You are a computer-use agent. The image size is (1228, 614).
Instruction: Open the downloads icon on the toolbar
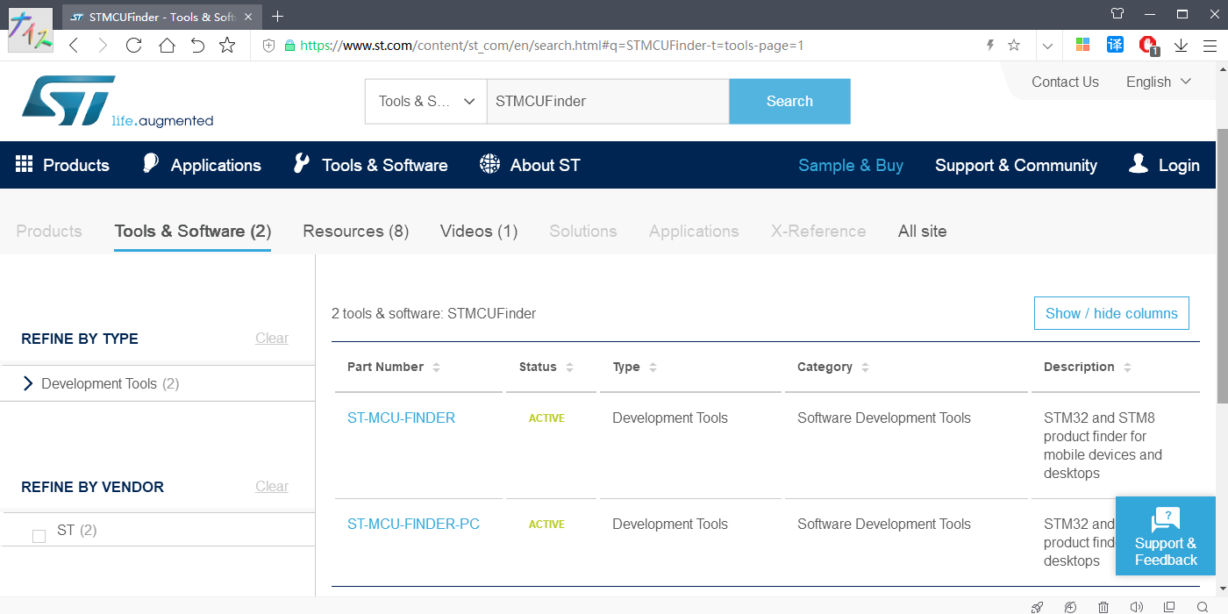click(1181, 45)
